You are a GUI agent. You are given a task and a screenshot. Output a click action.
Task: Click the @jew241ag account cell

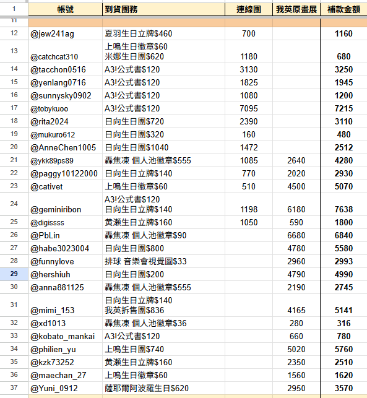click(x=65, y=33)
